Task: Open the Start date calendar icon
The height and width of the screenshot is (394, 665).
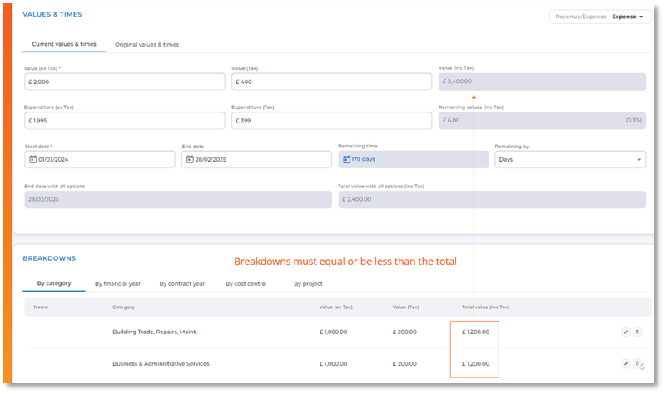Action: click(x=32, y=159)
